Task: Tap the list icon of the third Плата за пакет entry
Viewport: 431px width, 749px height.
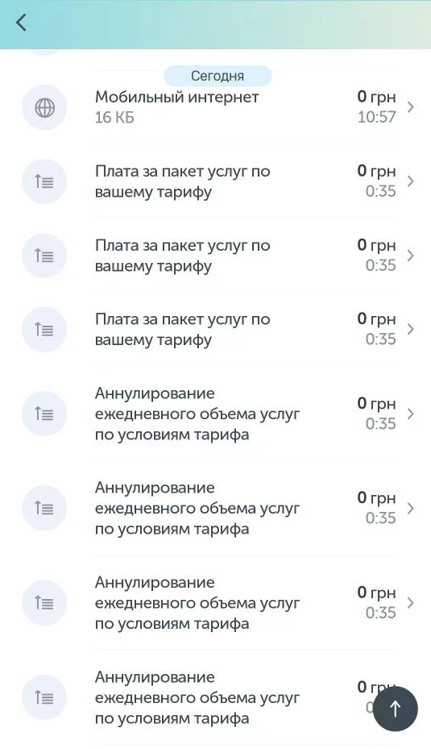Action: (x=44, y=330)
